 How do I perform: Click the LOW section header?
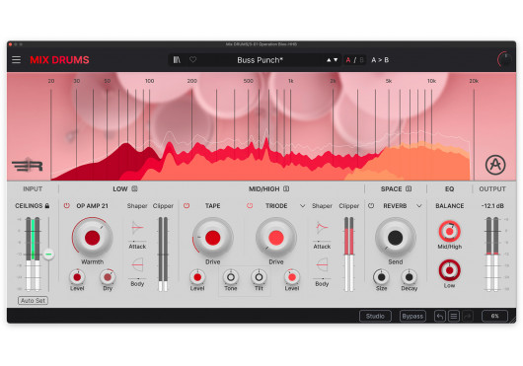click(x=120, y=189)
